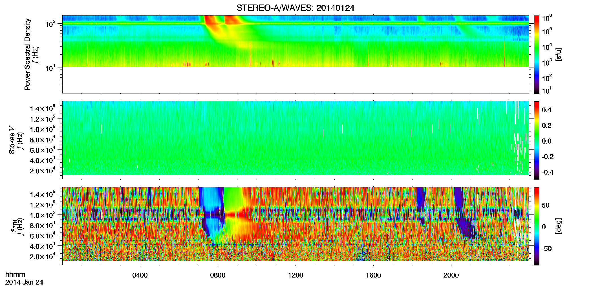Click the 1200 time tick label
591x304 pixels.
coord(295,275)
